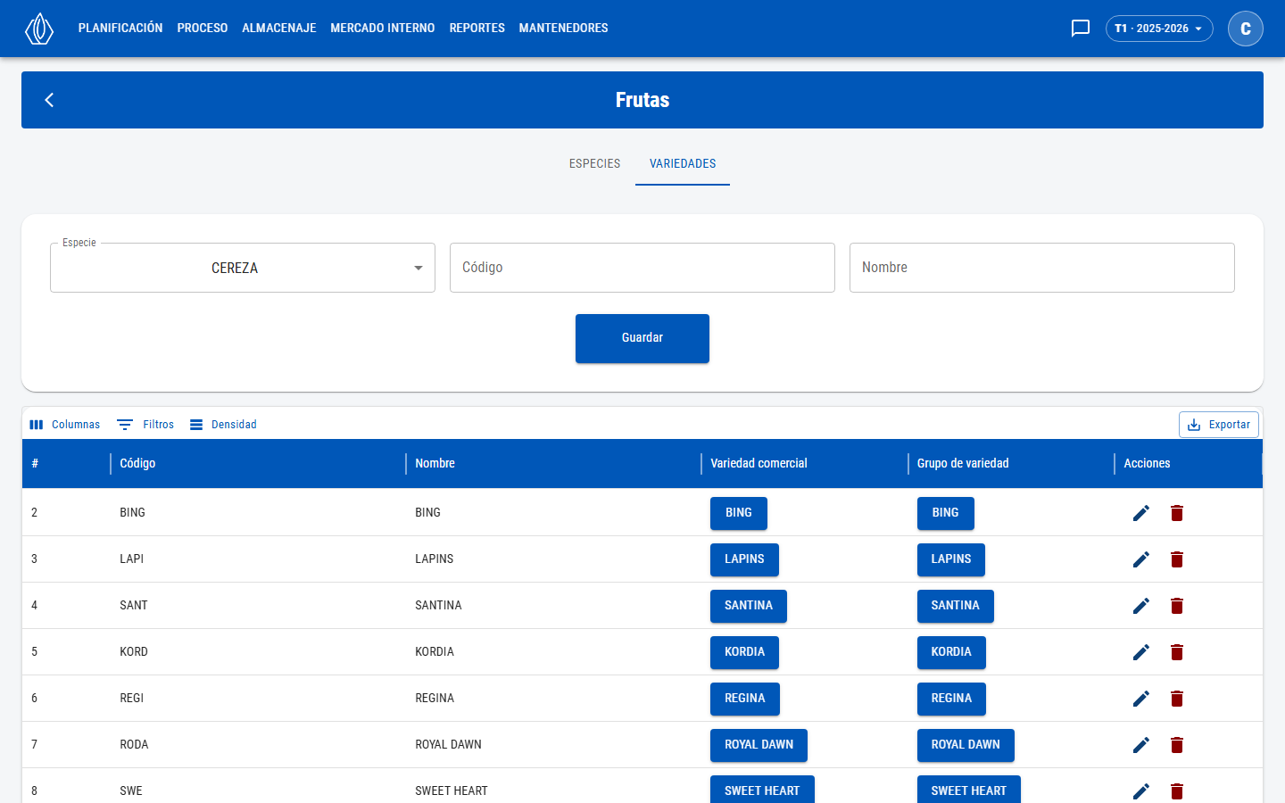Export the table with Exportar
Image resolution: width=1285 pixels, height=803 pixels.
tap(1219, 425)
